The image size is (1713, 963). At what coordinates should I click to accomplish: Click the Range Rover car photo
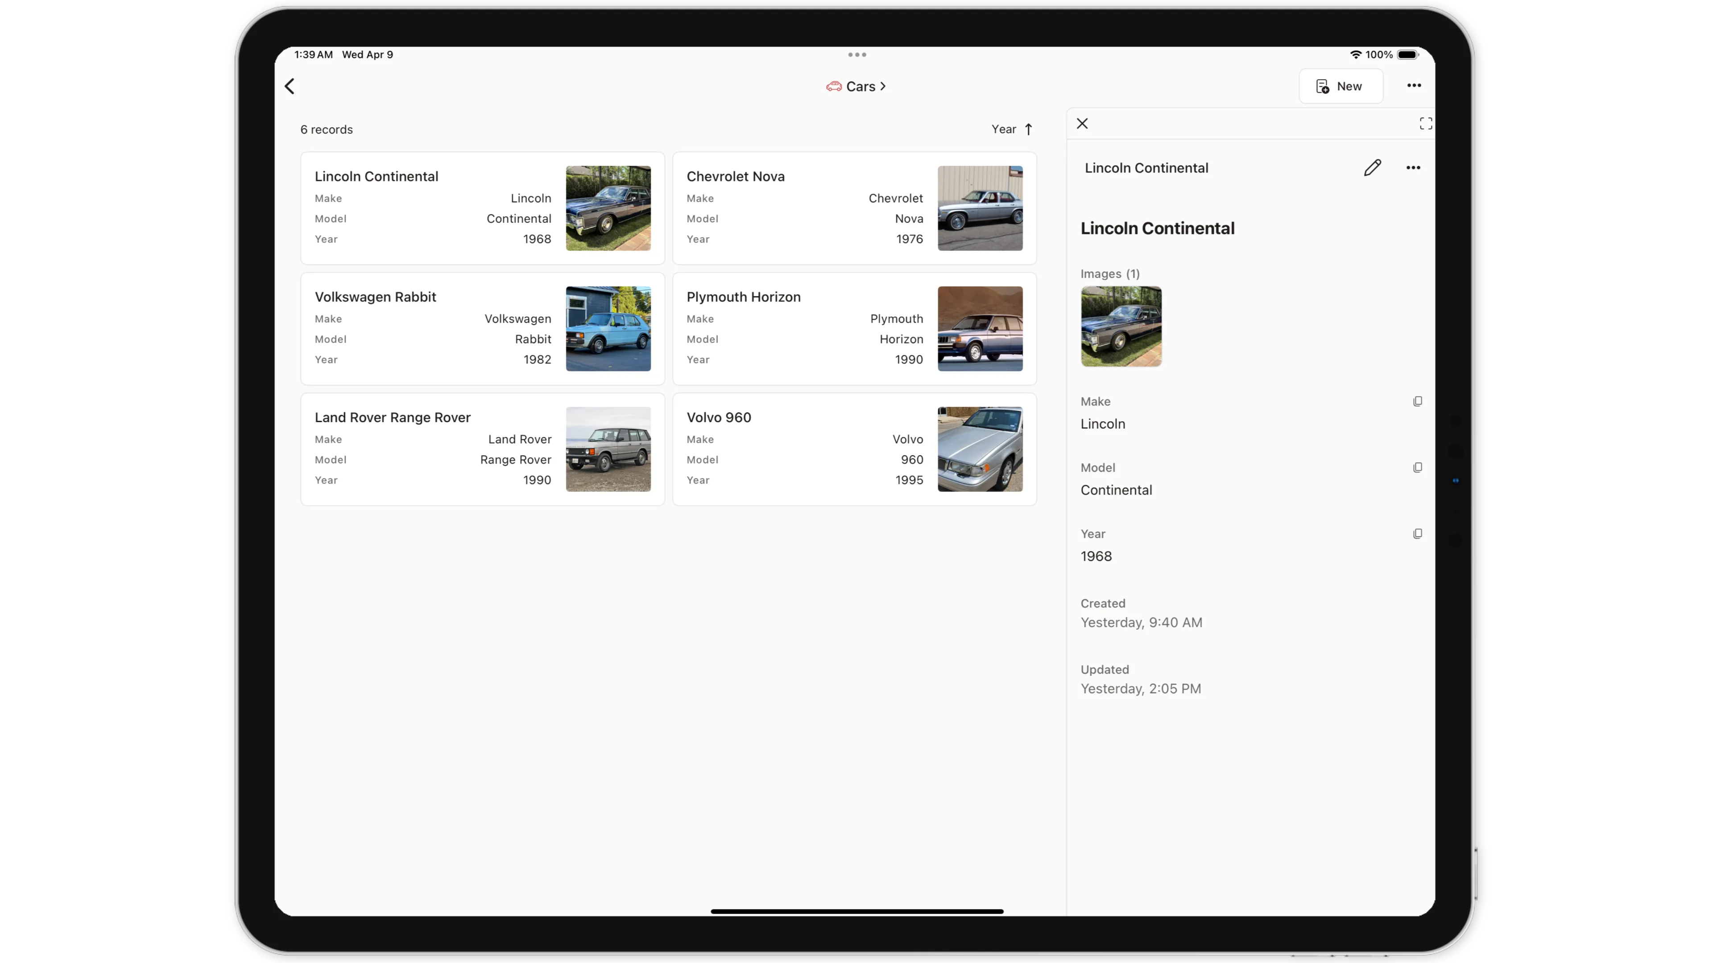click(x=608, y=449)
